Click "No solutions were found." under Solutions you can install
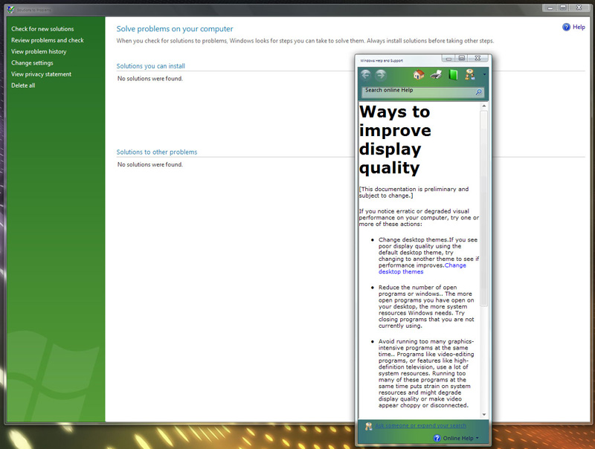 coord(150,79)
